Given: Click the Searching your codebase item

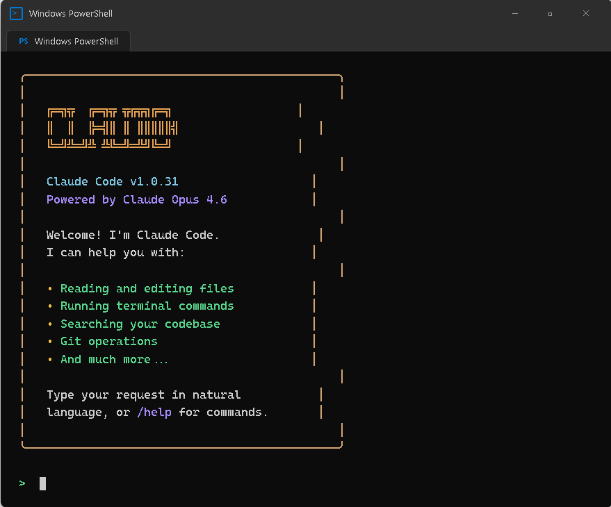Looking at the screenshot, I should (140, 324).
